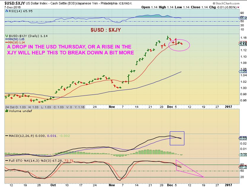Viewport: 247px width, 188px height.
Task: Click the "Chg -0.01 (-0.60%)" change value
Action: tap(223, 7)
